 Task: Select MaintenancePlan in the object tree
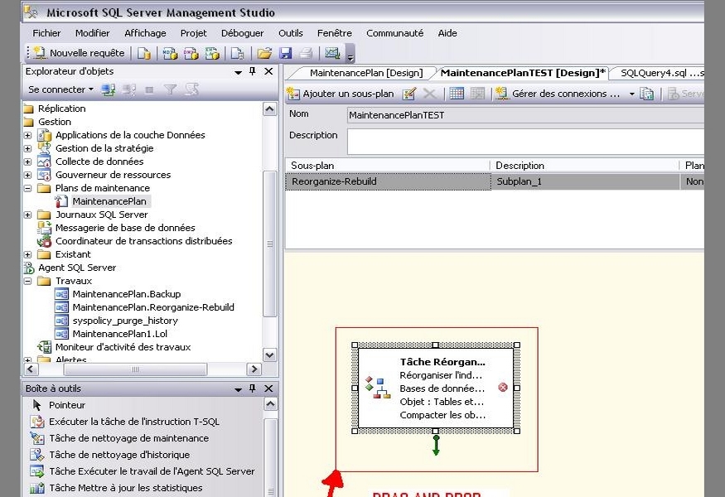tap(109, 201)
